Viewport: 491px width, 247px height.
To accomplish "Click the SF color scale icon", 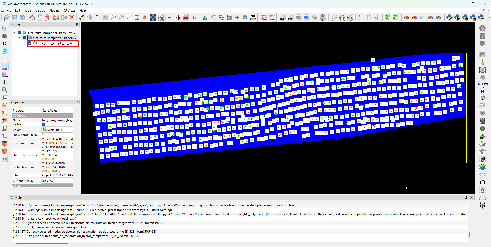I will tap(253, 17).
